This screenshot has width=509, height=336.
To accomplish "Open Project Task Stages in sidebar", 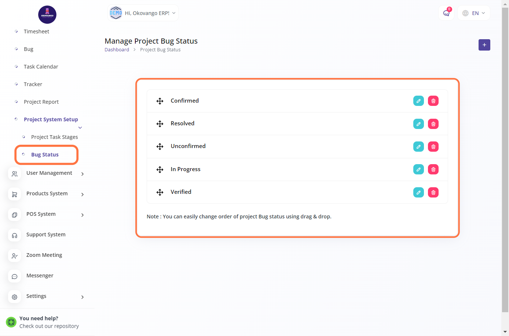I will click(x=54, y=137).
